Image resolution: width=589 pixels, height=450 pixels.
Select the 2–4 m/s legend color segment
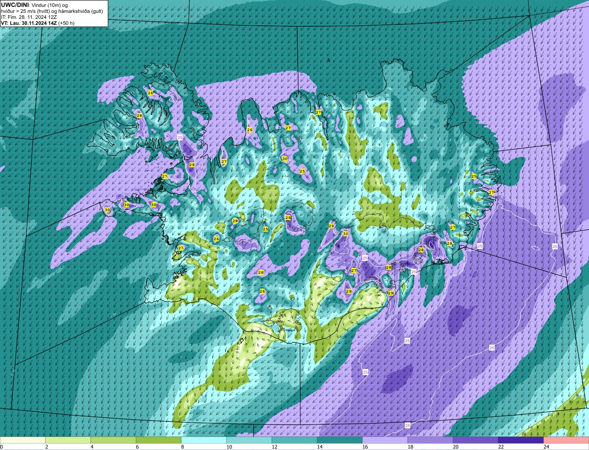tap(68, 440)
